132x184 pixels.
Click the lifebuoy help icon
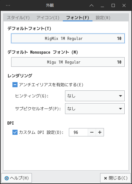7,178
